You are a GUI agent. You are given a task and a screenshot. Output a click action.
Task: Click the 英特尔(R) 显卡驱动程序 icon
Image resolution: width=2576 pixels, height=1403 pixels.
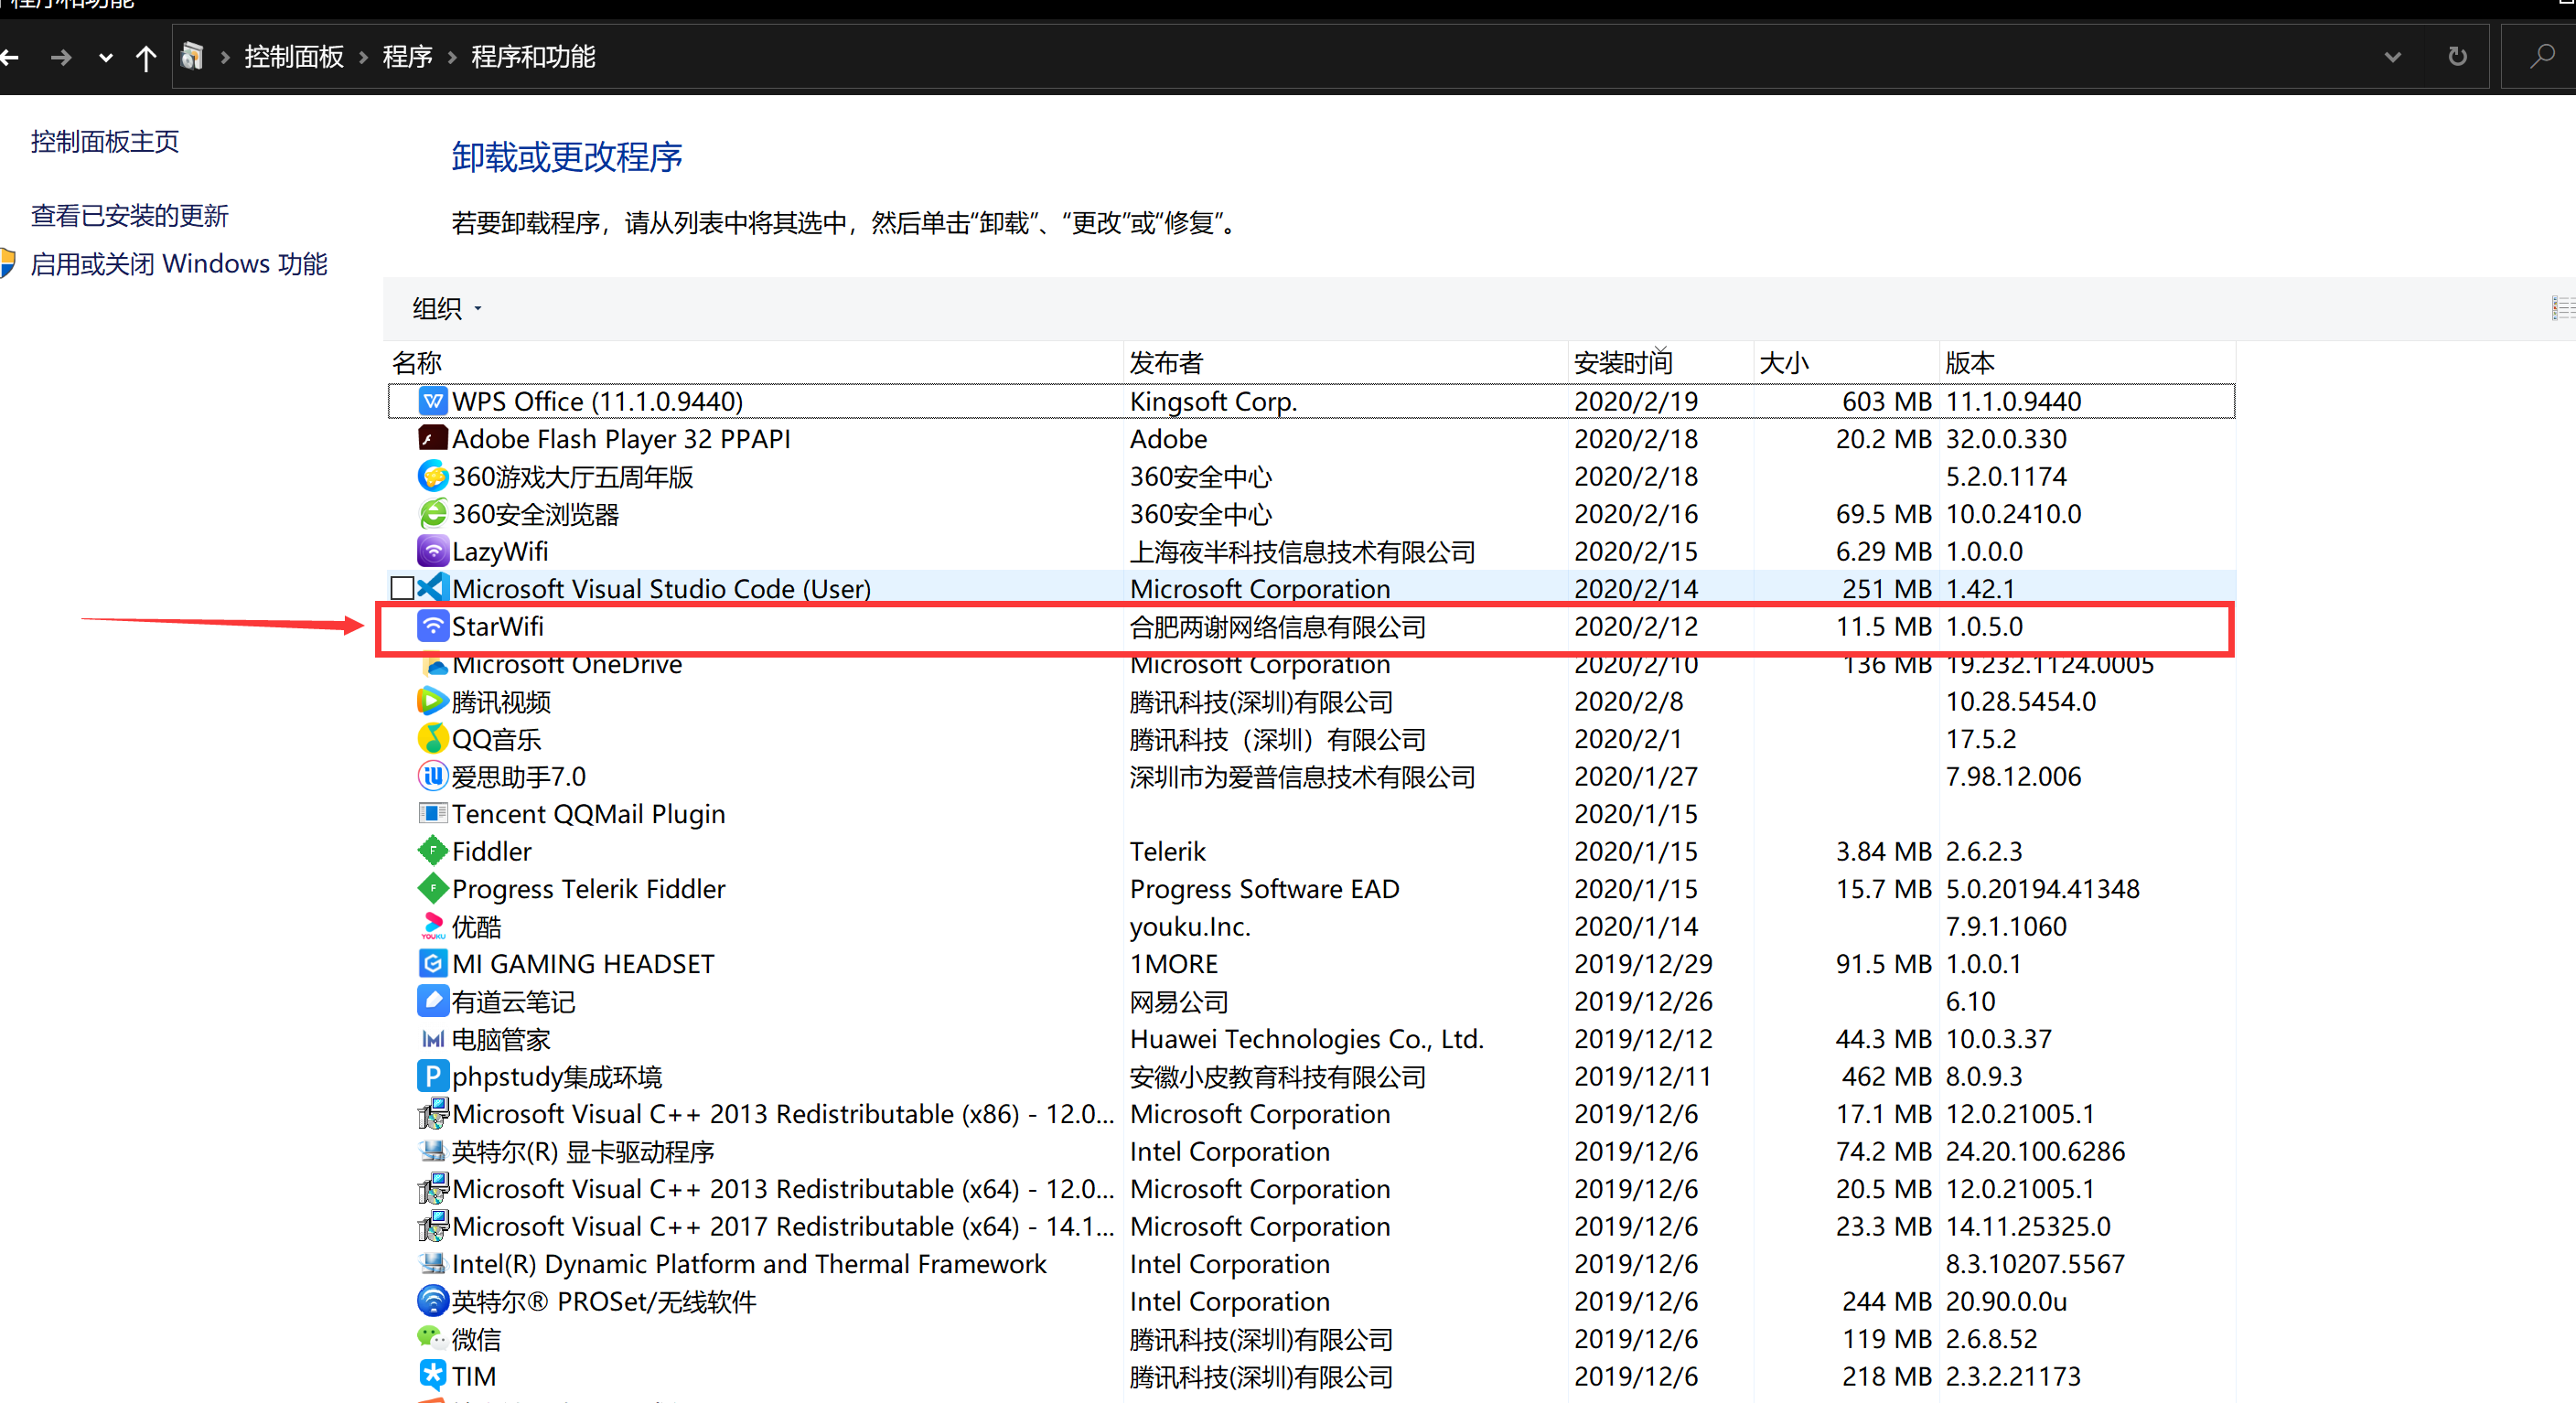[432, 1151]
